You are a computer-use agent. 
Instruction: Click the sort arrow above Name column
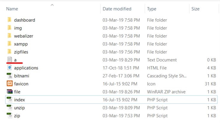click(x=52, y=5)
